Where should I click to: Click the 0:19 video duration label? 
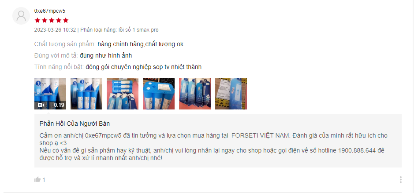(59, 105)
